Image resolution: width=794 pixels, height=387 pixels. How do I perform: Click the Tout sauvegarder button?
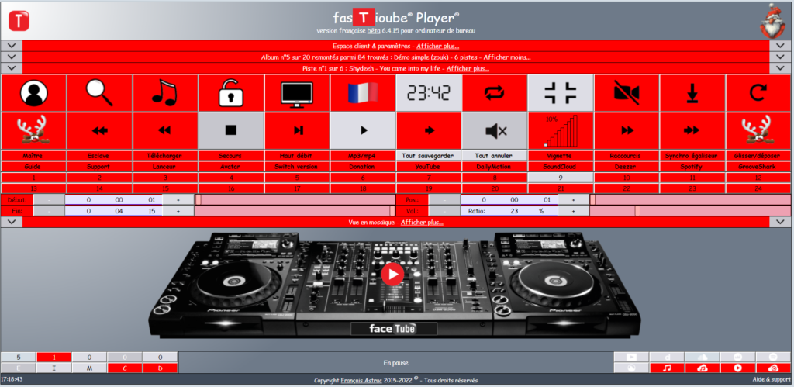click(429, 155)
